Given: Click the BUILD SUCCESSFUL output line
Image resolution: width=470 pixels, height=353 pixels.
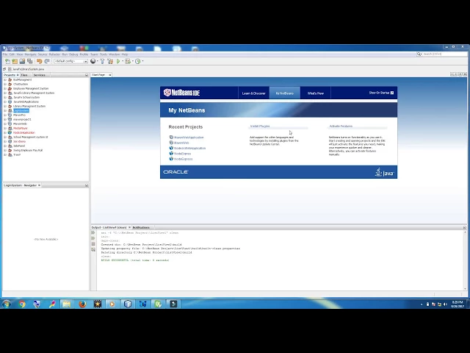Looking at the screenshot, I should [135, 260].
